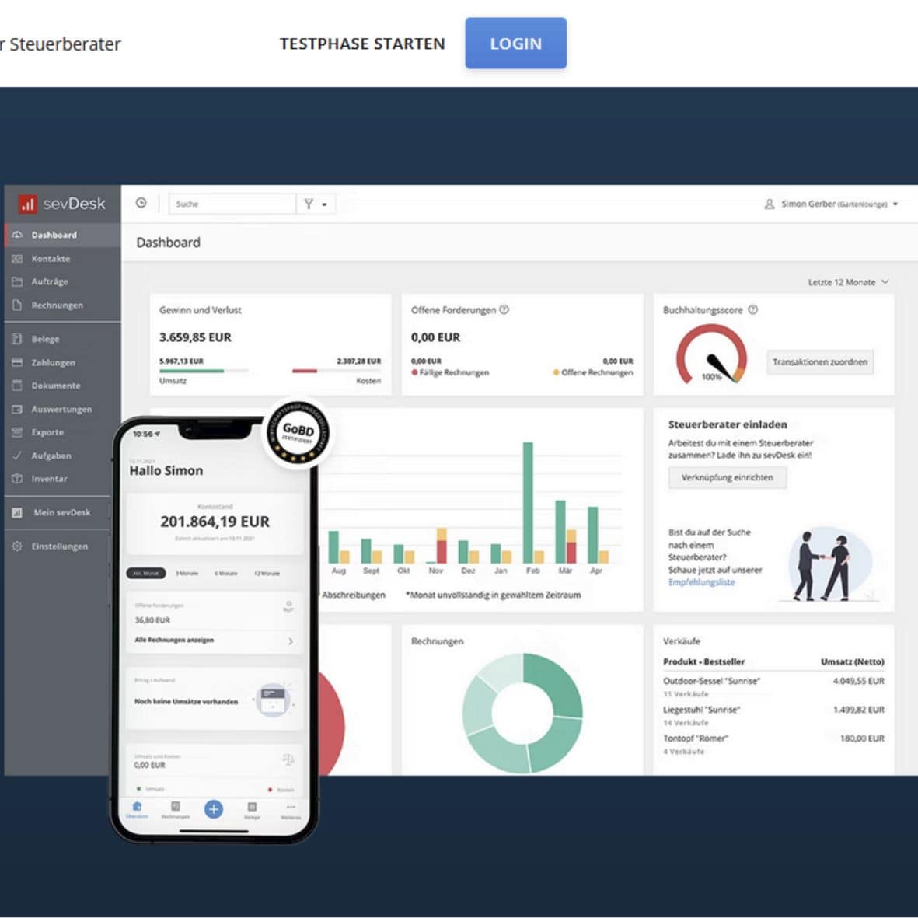Open TESTPHASE STARTEN link
The image size is (918, 918).
point(362,44)
